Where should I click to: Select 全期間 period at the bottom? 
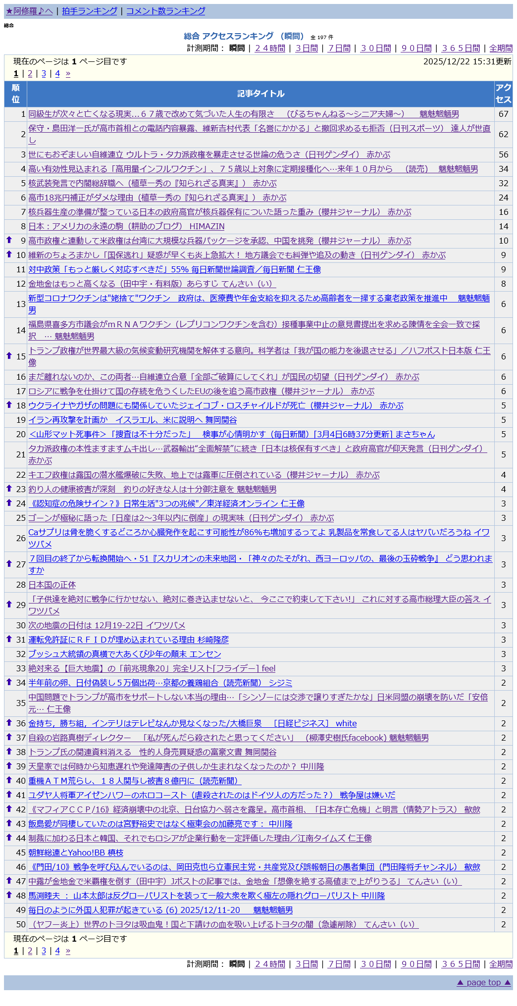click(501, 964)
